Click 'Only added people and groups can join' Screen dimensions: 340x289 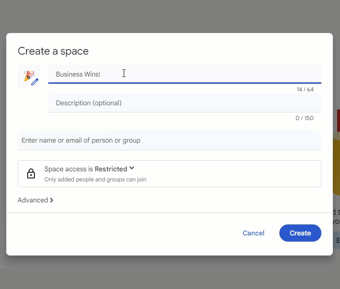(96, 179)
